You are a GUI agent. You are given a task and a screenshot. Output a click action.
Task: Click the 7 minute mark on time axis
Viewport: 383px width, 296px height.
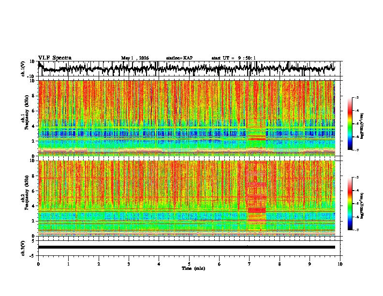coord(250,264)
